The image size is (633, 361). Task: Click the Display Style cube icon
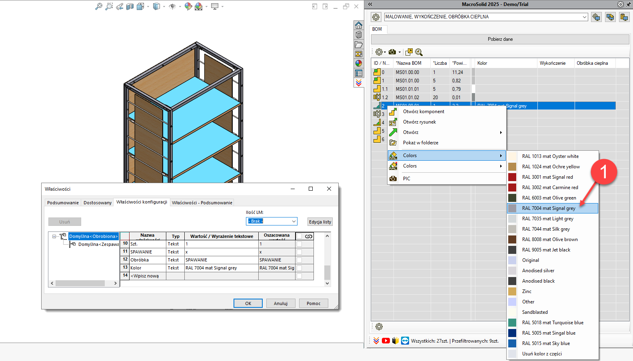click(x=156, y=6)
